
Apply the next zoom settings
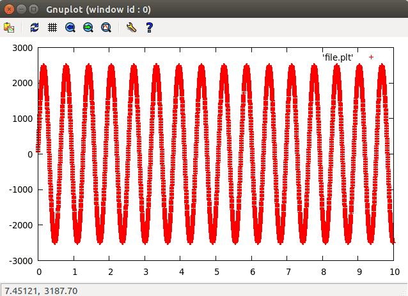click(88, 27)
